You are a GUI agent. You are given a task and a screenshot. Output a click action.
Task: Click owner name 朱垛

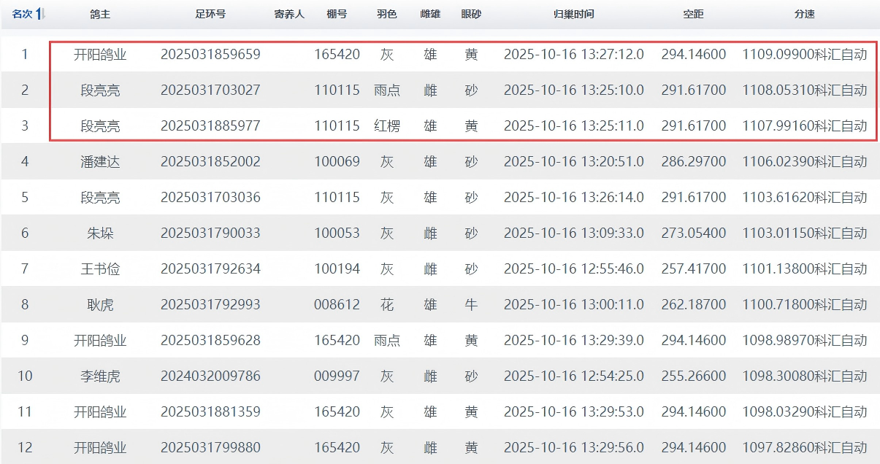pyautogui.click(x=100, y=233)
